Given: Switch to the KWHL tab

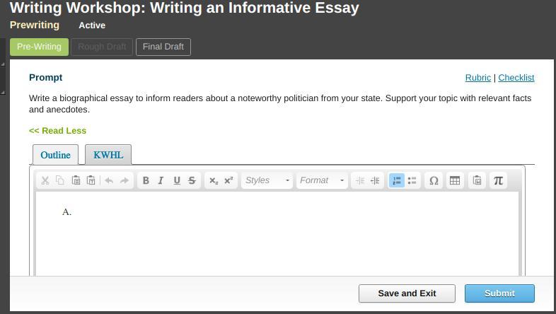Looking at the screenshot, I should [x=108, y=155].
